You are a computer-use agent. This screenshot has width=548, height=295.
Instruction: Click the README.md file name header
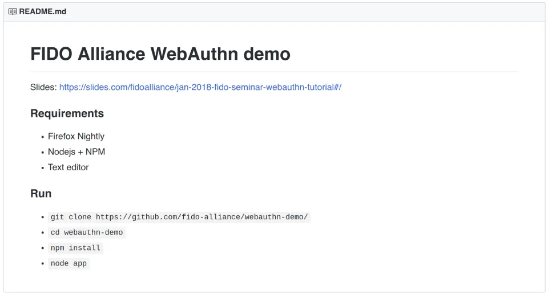tap(43, 11)
